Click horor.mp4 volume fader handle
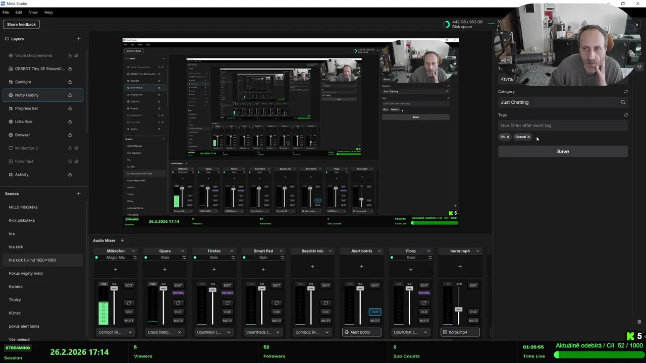This screenshot has width=646, height=363. [x=458, y=309]
